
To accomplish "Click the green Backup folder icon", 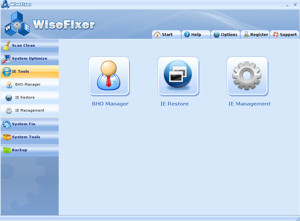I will click(x=6, y=150).
